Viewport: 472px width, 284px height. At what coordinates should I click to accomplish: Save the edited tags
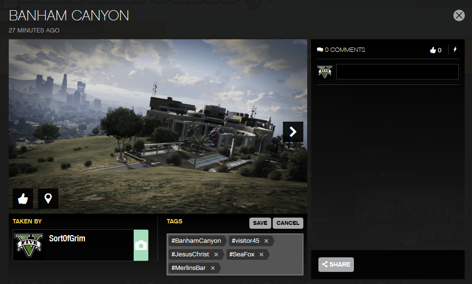coord(260,223)
